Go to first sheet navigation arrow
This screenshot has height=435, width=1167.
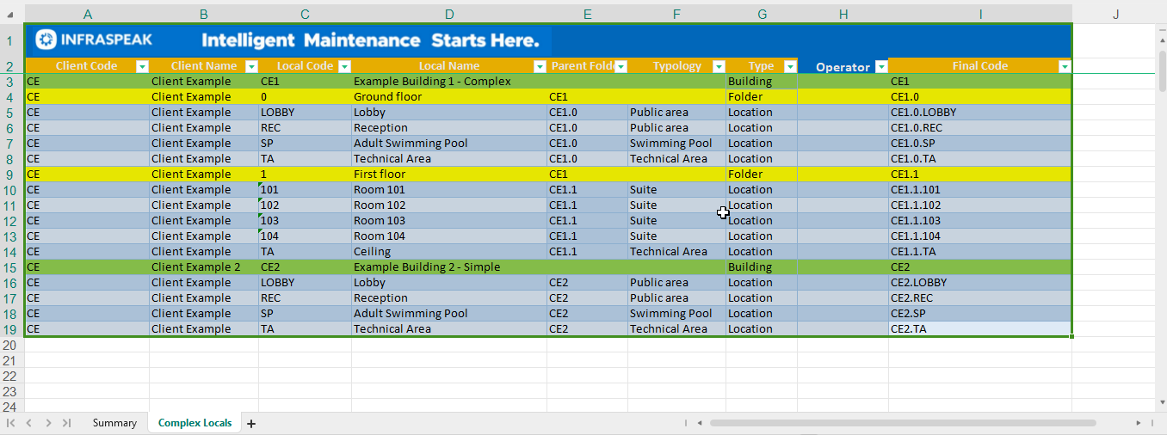pyautogui.click(x=11, y=423)
